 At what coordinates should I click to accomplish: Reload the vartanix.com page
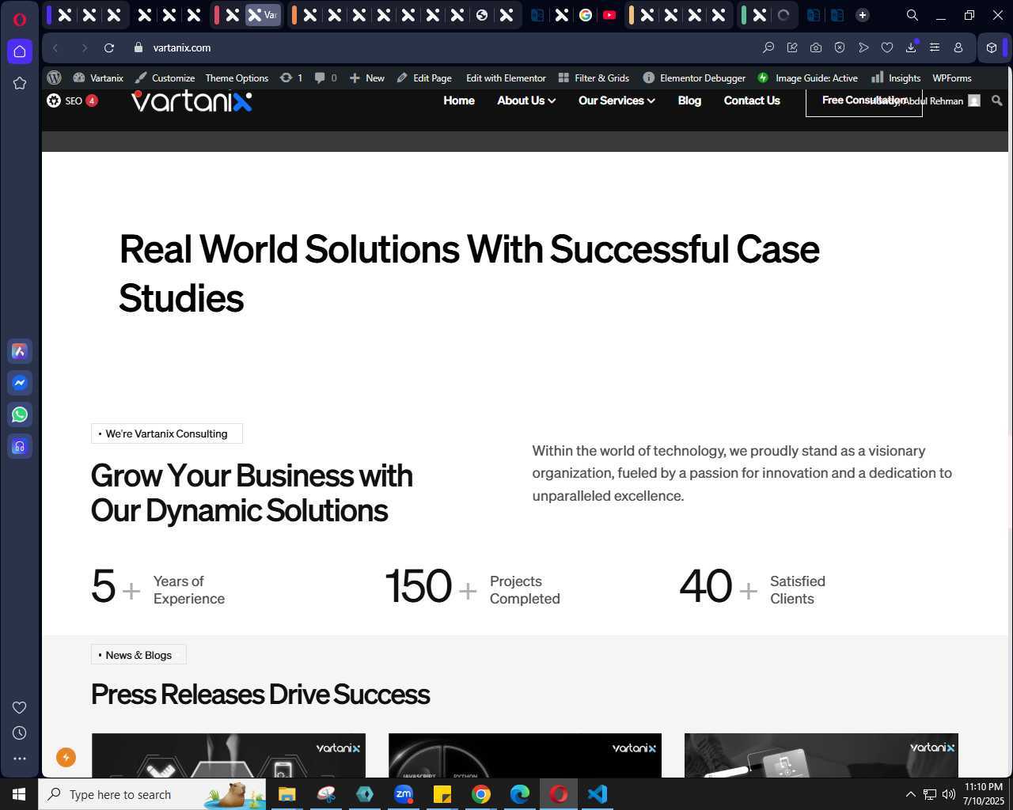(109, 48)
